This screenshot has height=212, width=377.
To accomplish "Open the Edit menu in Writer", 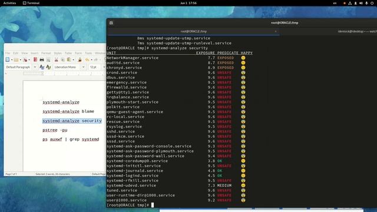I will (x=16, y=53).
